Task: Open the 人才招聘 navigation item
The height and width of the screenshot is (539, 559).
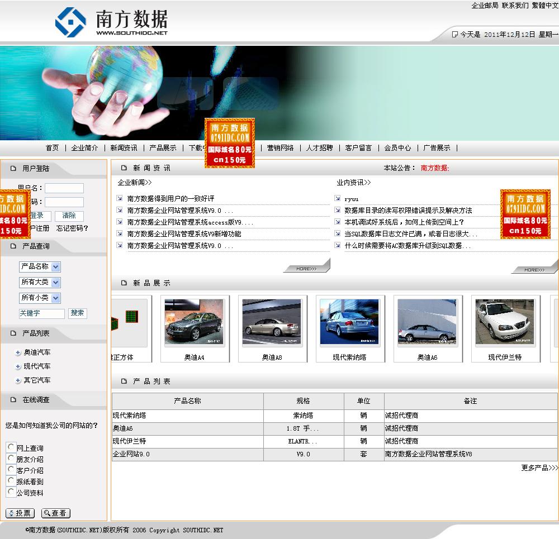Action: (319, 148)
